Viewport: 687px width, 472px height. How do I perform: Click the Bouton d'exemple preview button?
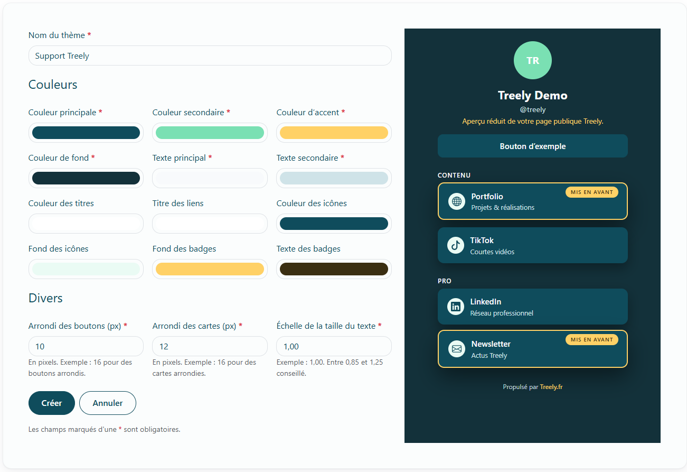click(533, 146)
